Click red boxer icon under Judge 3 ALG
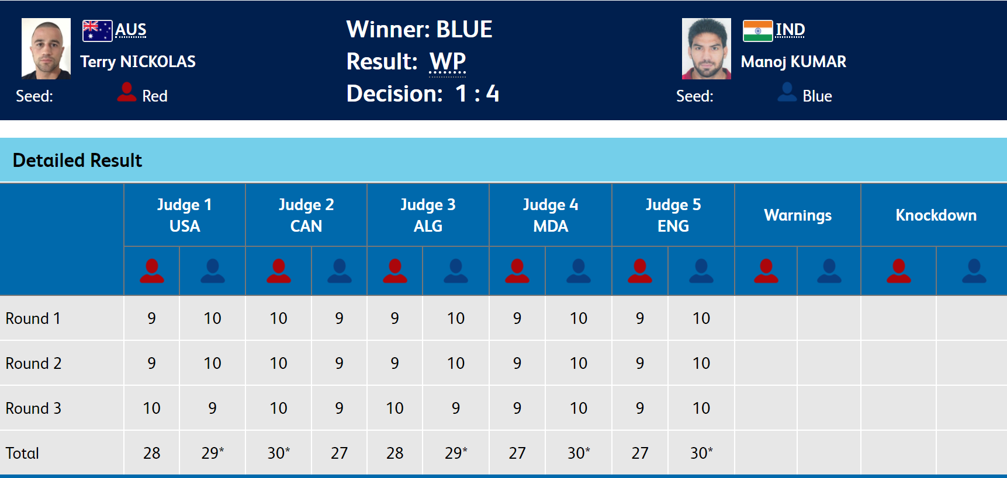Viewport: 1007px width, 478px height. tap(395, 271)
